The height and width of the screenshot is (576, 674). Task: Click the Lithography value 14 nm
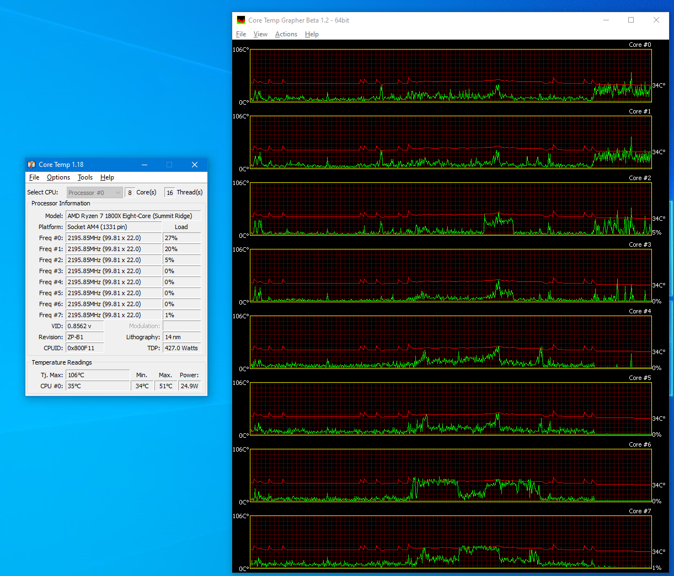182,337
